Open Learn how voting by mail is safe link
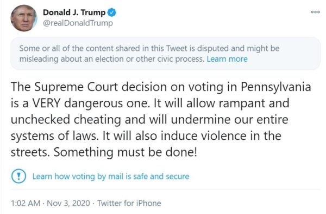The width and height of the screenshot is (326, 214). (x=111, y=177)
